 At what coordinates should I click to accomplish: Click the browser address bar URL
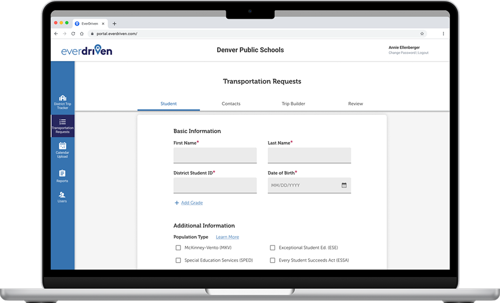117,34
